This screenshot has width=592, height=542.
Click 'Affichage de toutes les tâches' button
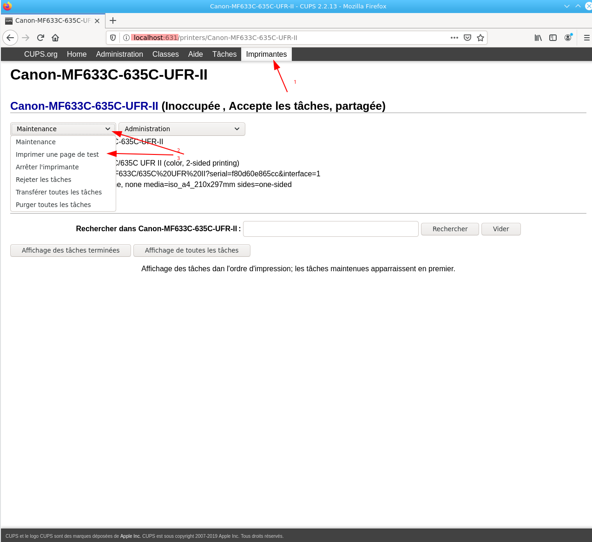[192, 250]
